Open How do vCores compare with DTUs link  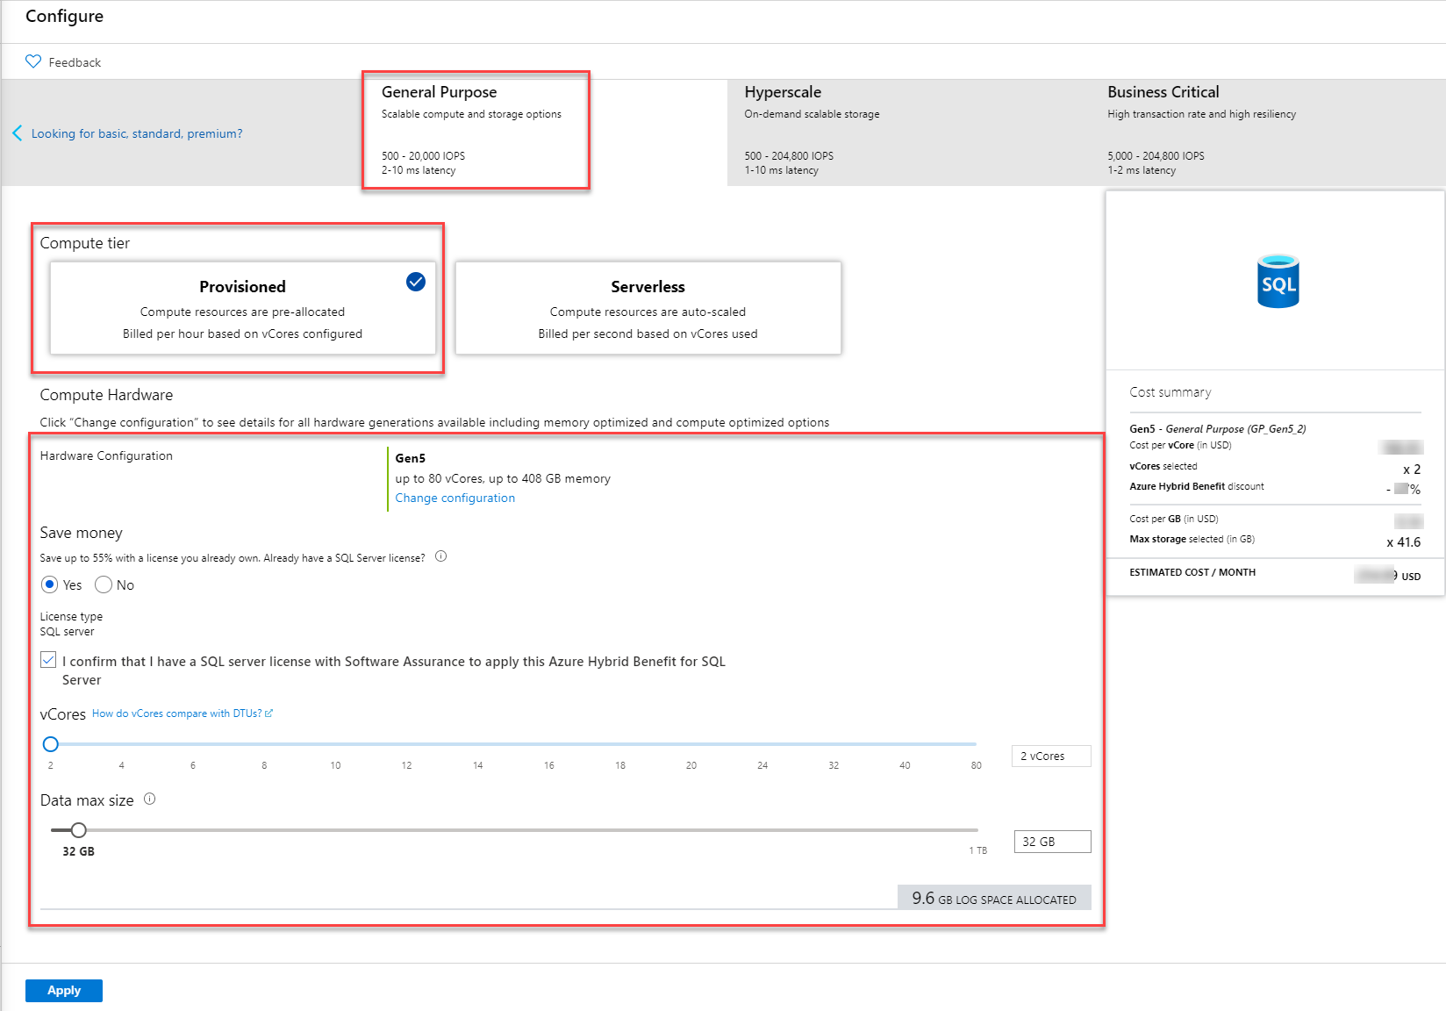[x=183, y=713]
